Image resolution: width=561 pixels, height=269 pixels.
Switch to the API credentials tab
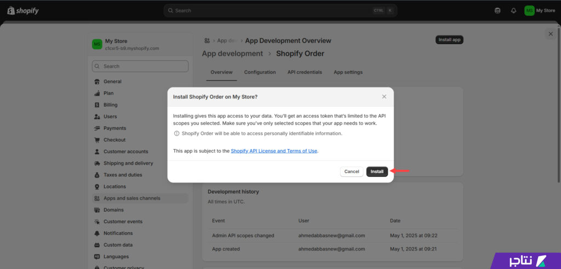(x=305, y=72)
